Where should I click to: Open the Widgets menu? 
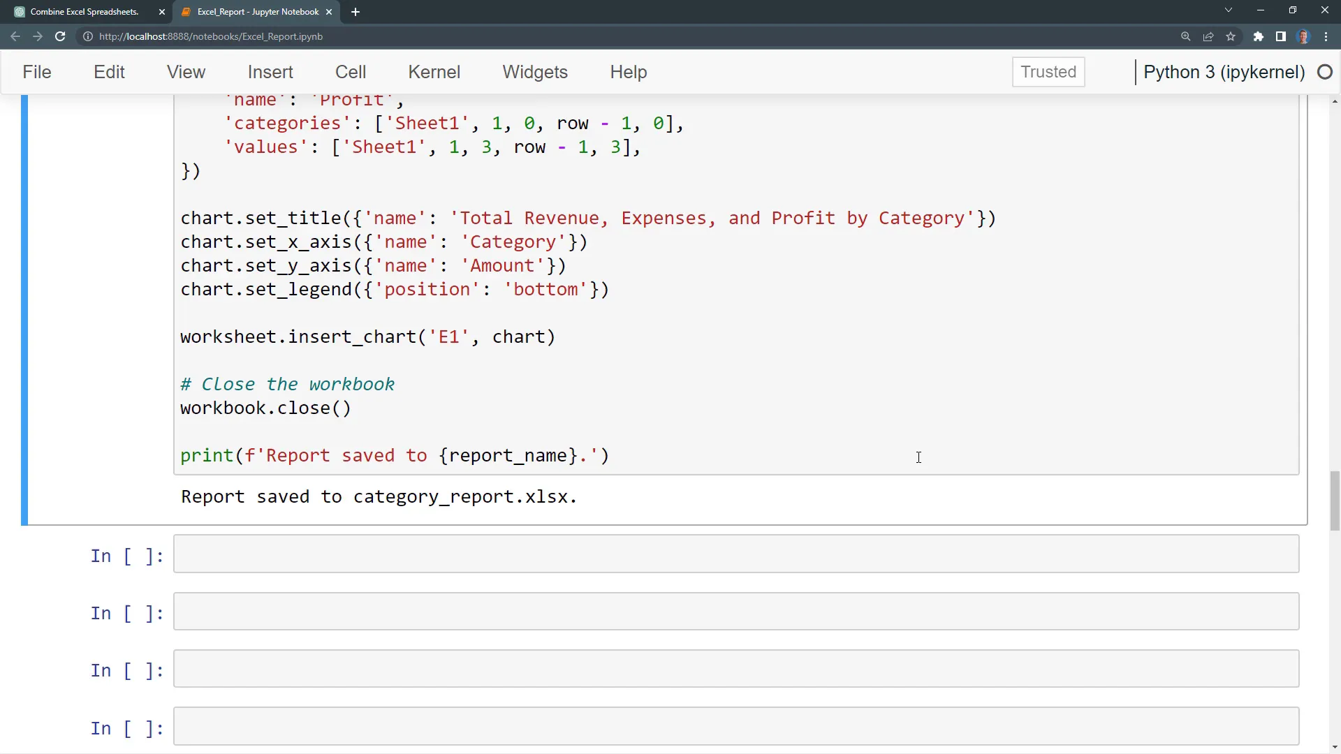[534, 72]
